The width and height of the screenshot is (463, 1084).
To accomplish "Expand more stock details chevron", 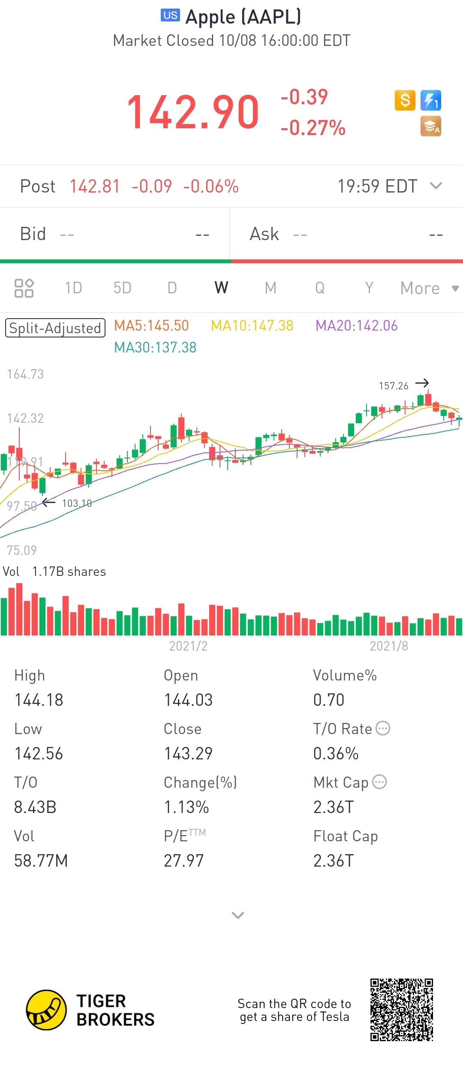I will point(238,915).
